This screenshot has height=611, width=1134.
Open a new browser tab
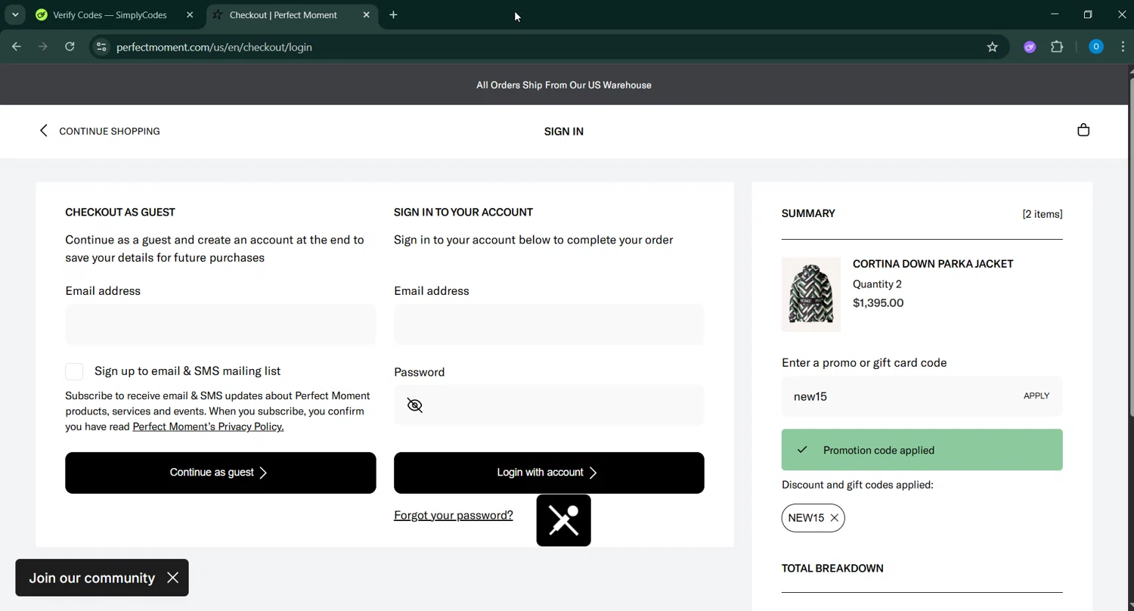tap(393, 15)
